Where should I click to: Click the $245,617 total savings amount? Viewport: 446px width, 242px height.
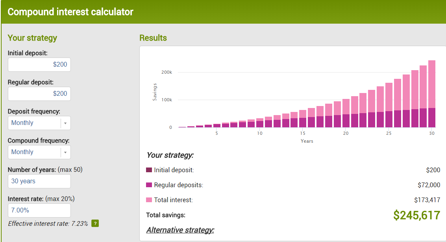[416, 215]
